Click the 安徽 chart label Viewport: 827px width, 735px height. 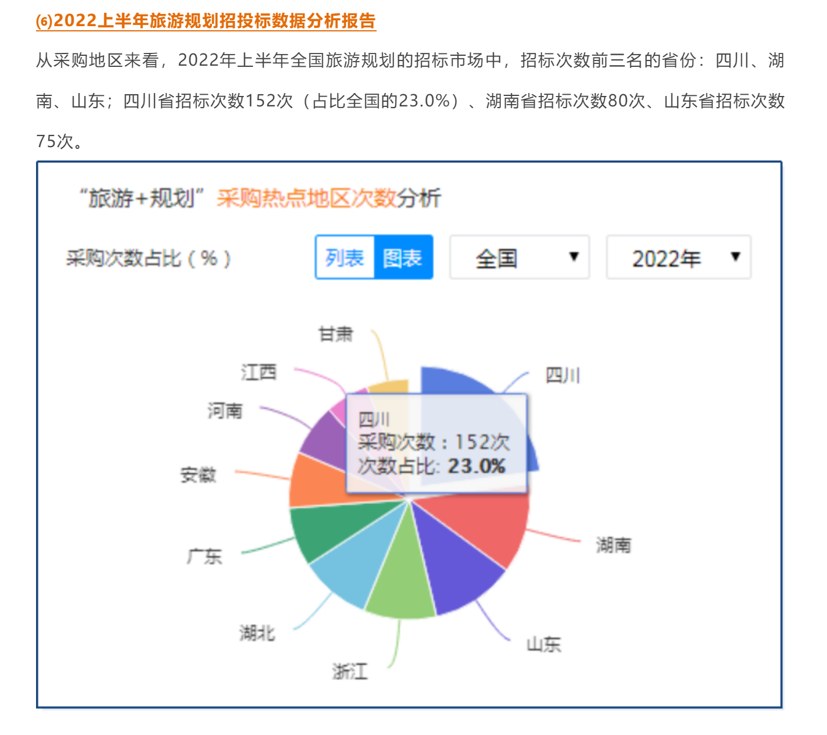(198, 475)
